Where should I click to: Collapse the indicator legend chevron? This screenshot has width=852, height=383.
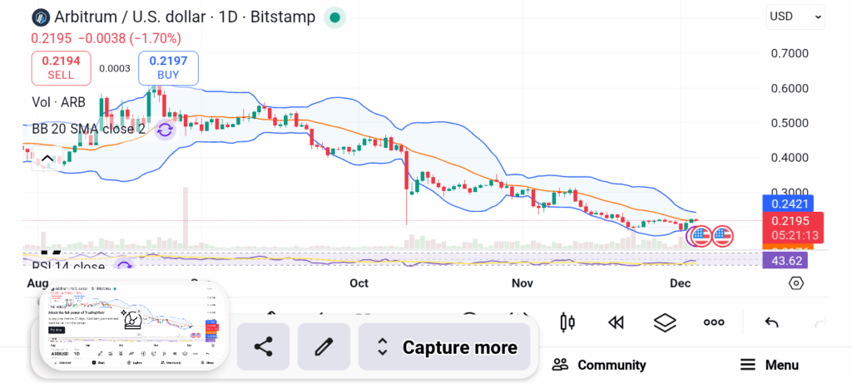pos(47,159)
